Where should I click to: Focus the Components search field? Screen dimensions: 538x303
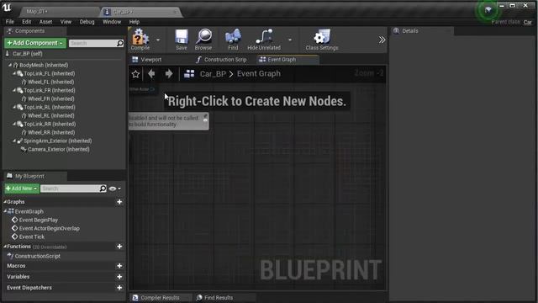[x=92, y=43]
